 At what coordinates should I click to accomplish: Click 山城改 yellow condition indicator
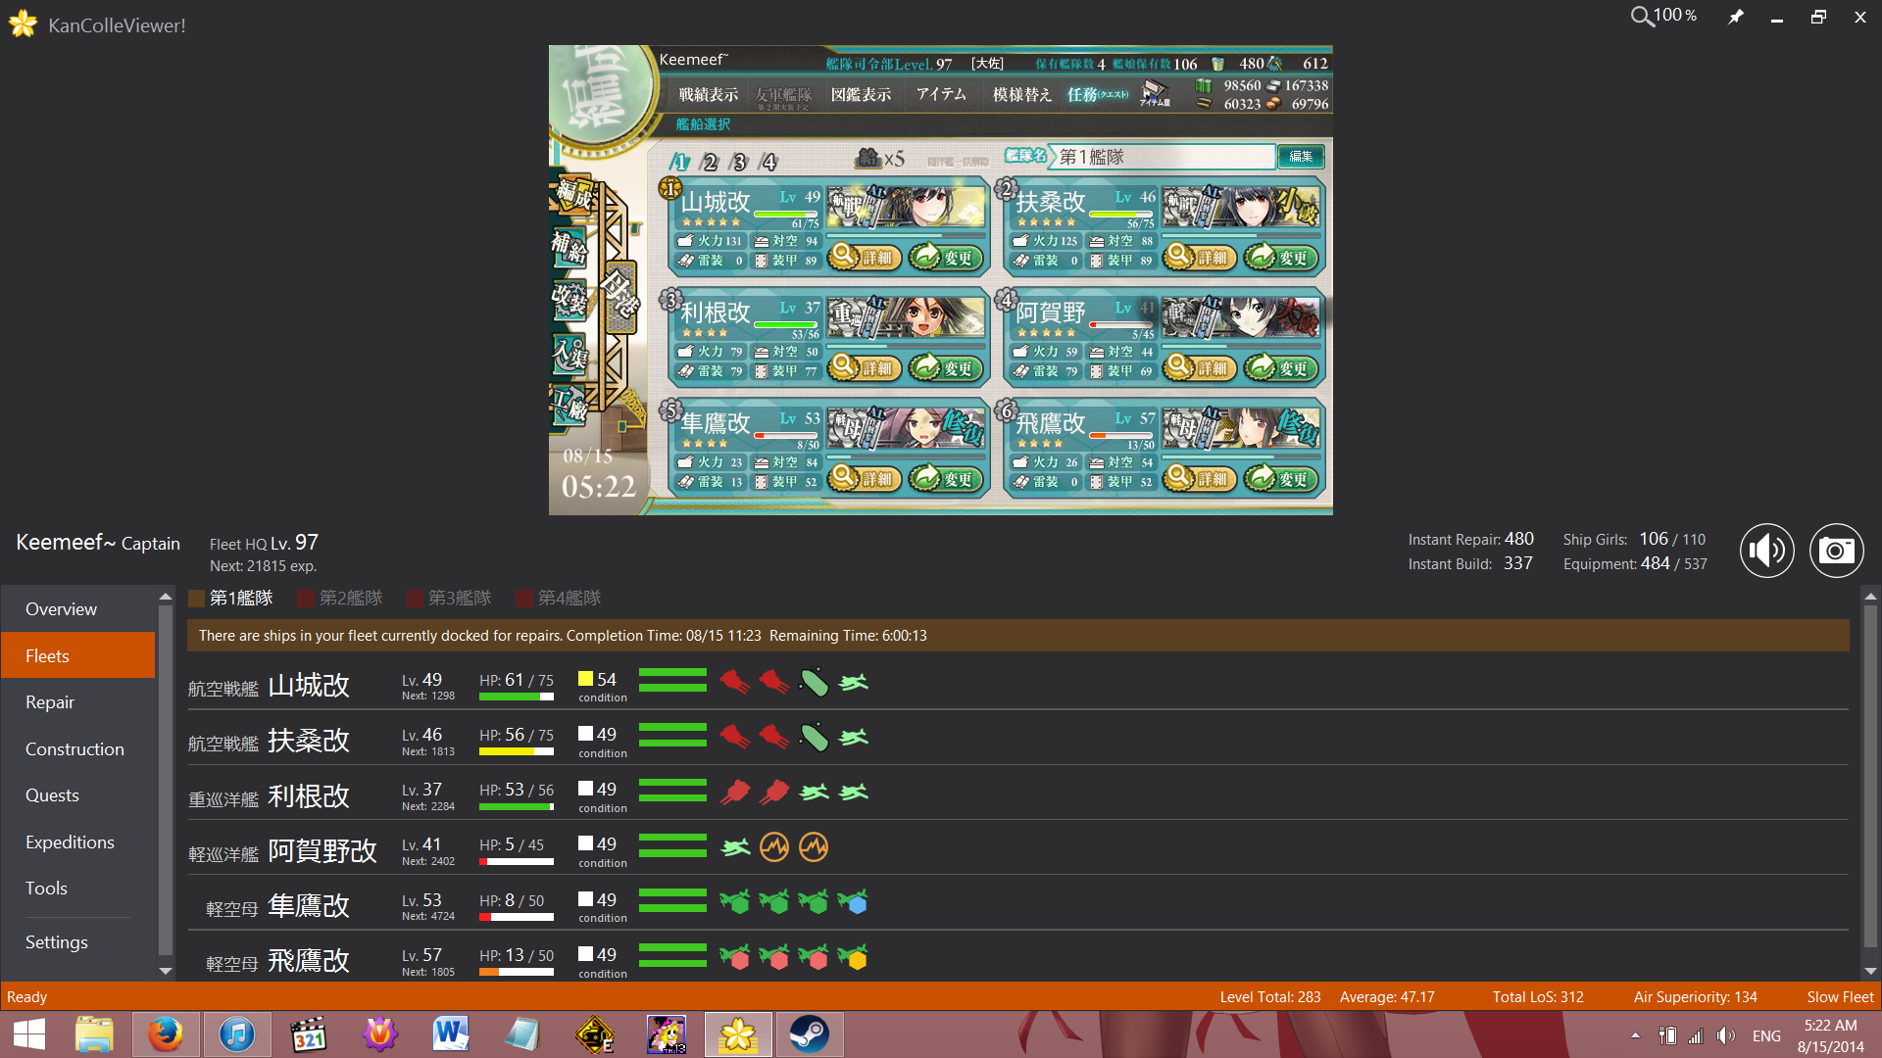coord(585,679)
